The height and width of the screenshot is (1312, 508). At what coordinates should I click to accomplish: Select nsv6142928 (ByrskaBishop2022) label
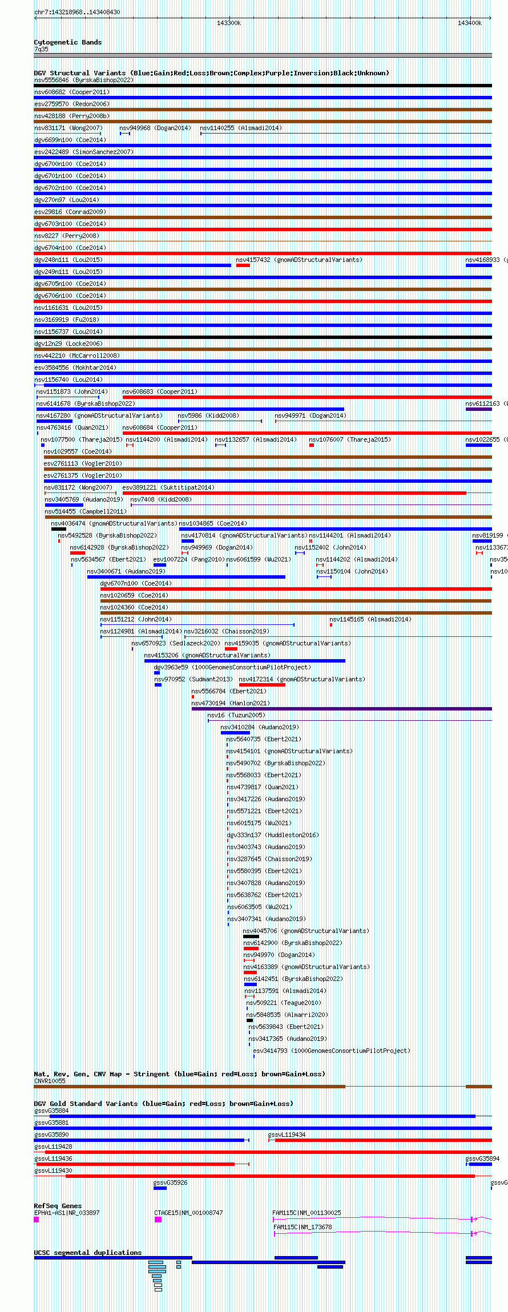[x=119, y=547]
